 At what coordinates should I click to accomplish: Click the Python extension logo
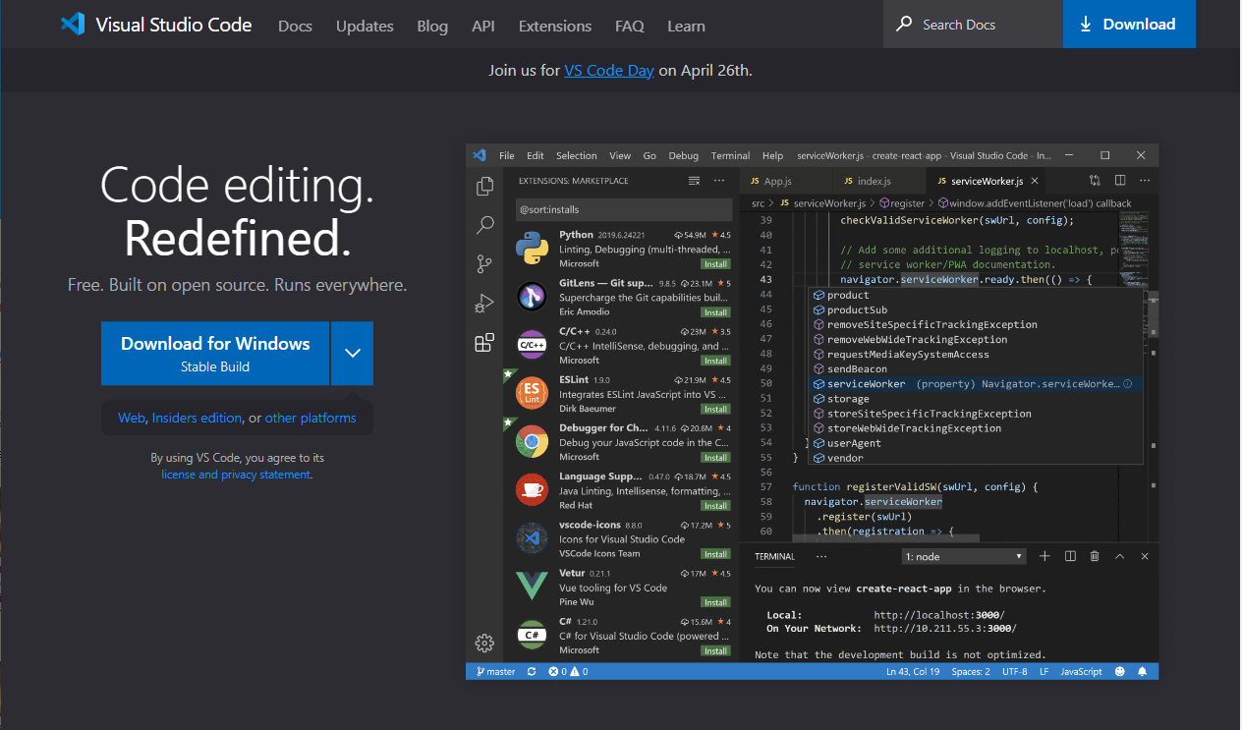coord(532,250)
